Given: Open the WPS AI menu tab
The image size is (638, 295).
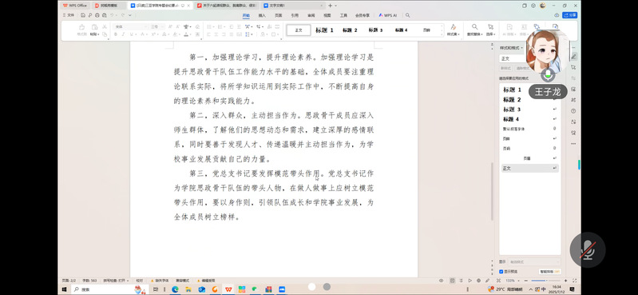Looking at the screenshot, I should click(x=388, y=15).
